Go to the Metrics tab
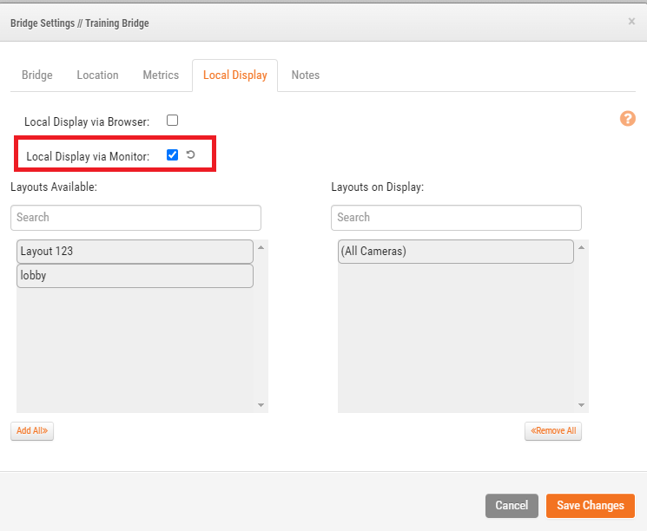Screen dimensions: 647x531 (161, 75)
